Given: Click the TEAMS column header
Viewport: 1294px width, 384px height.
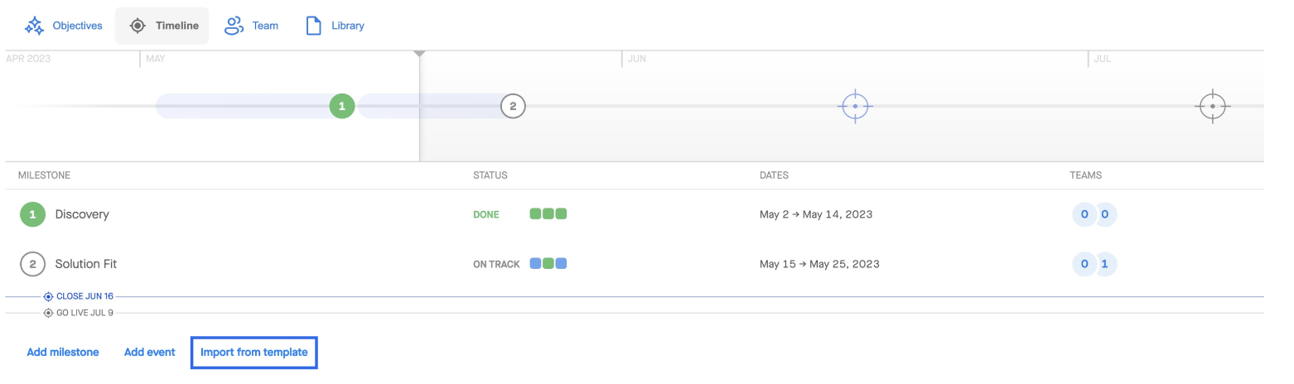Looking at the screenshot, I should [x=1085, y=175].
